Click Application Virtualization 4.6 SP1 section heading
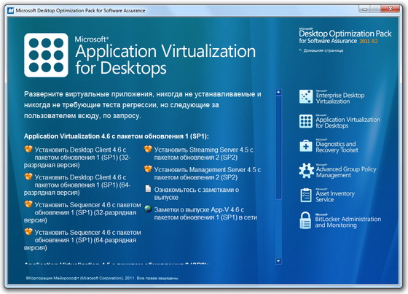 (117, 136)
